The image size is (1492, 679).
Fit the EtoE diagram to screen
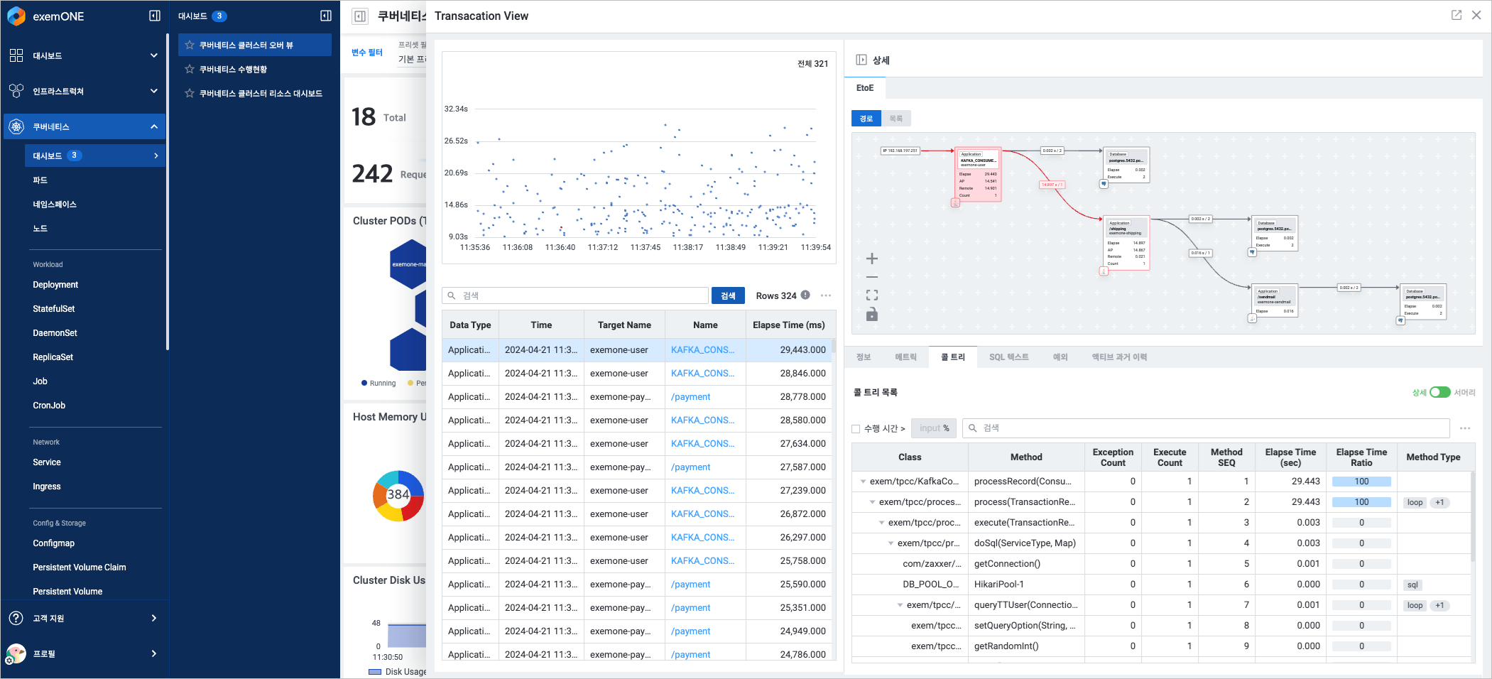pyautogui.click(x=872, y=295)
